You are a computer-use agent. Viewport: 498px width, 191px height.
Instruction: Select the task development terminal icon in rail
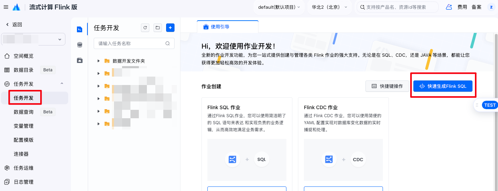click(80, 29)
